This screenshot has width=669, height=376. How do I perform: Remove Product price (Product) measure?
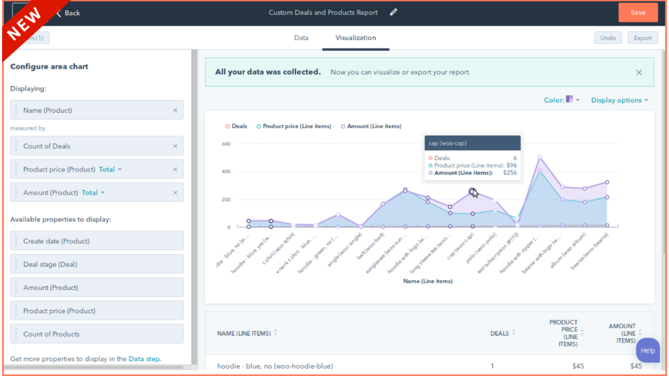pos(175,170)
